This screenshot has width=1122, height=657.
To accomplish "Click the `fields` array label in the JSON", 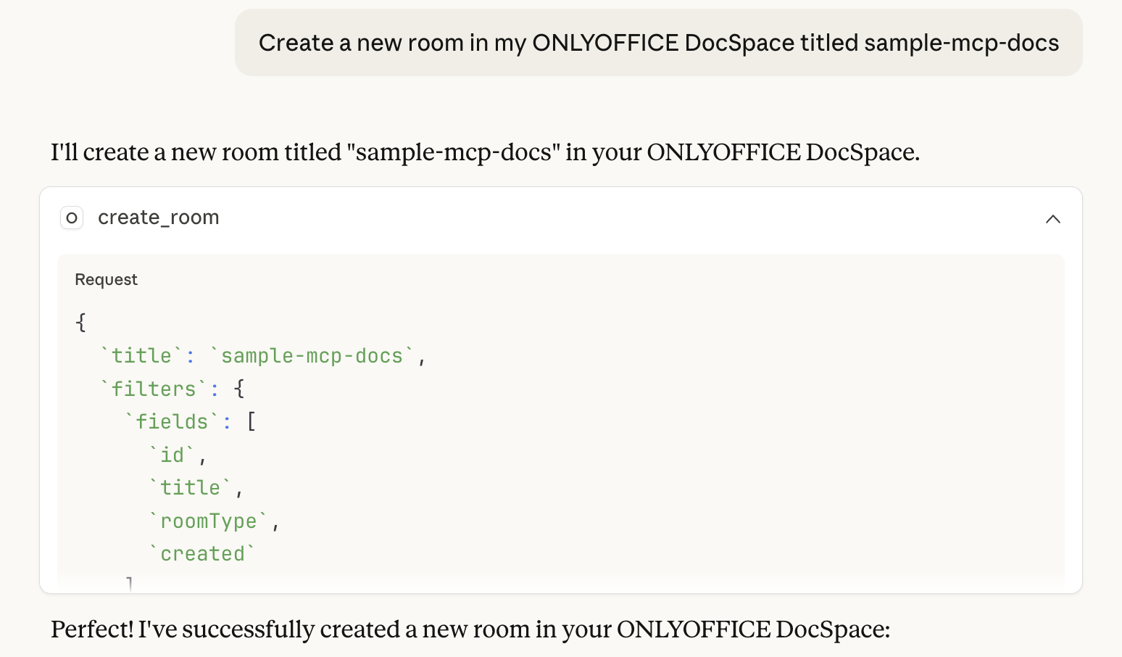I will coord(173,421).
